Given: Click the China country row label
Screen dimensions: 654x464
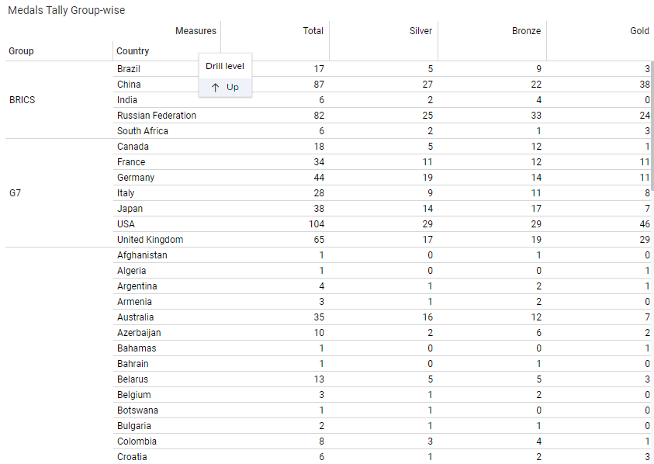Looking at the screenshot, I should pos(129,85).
